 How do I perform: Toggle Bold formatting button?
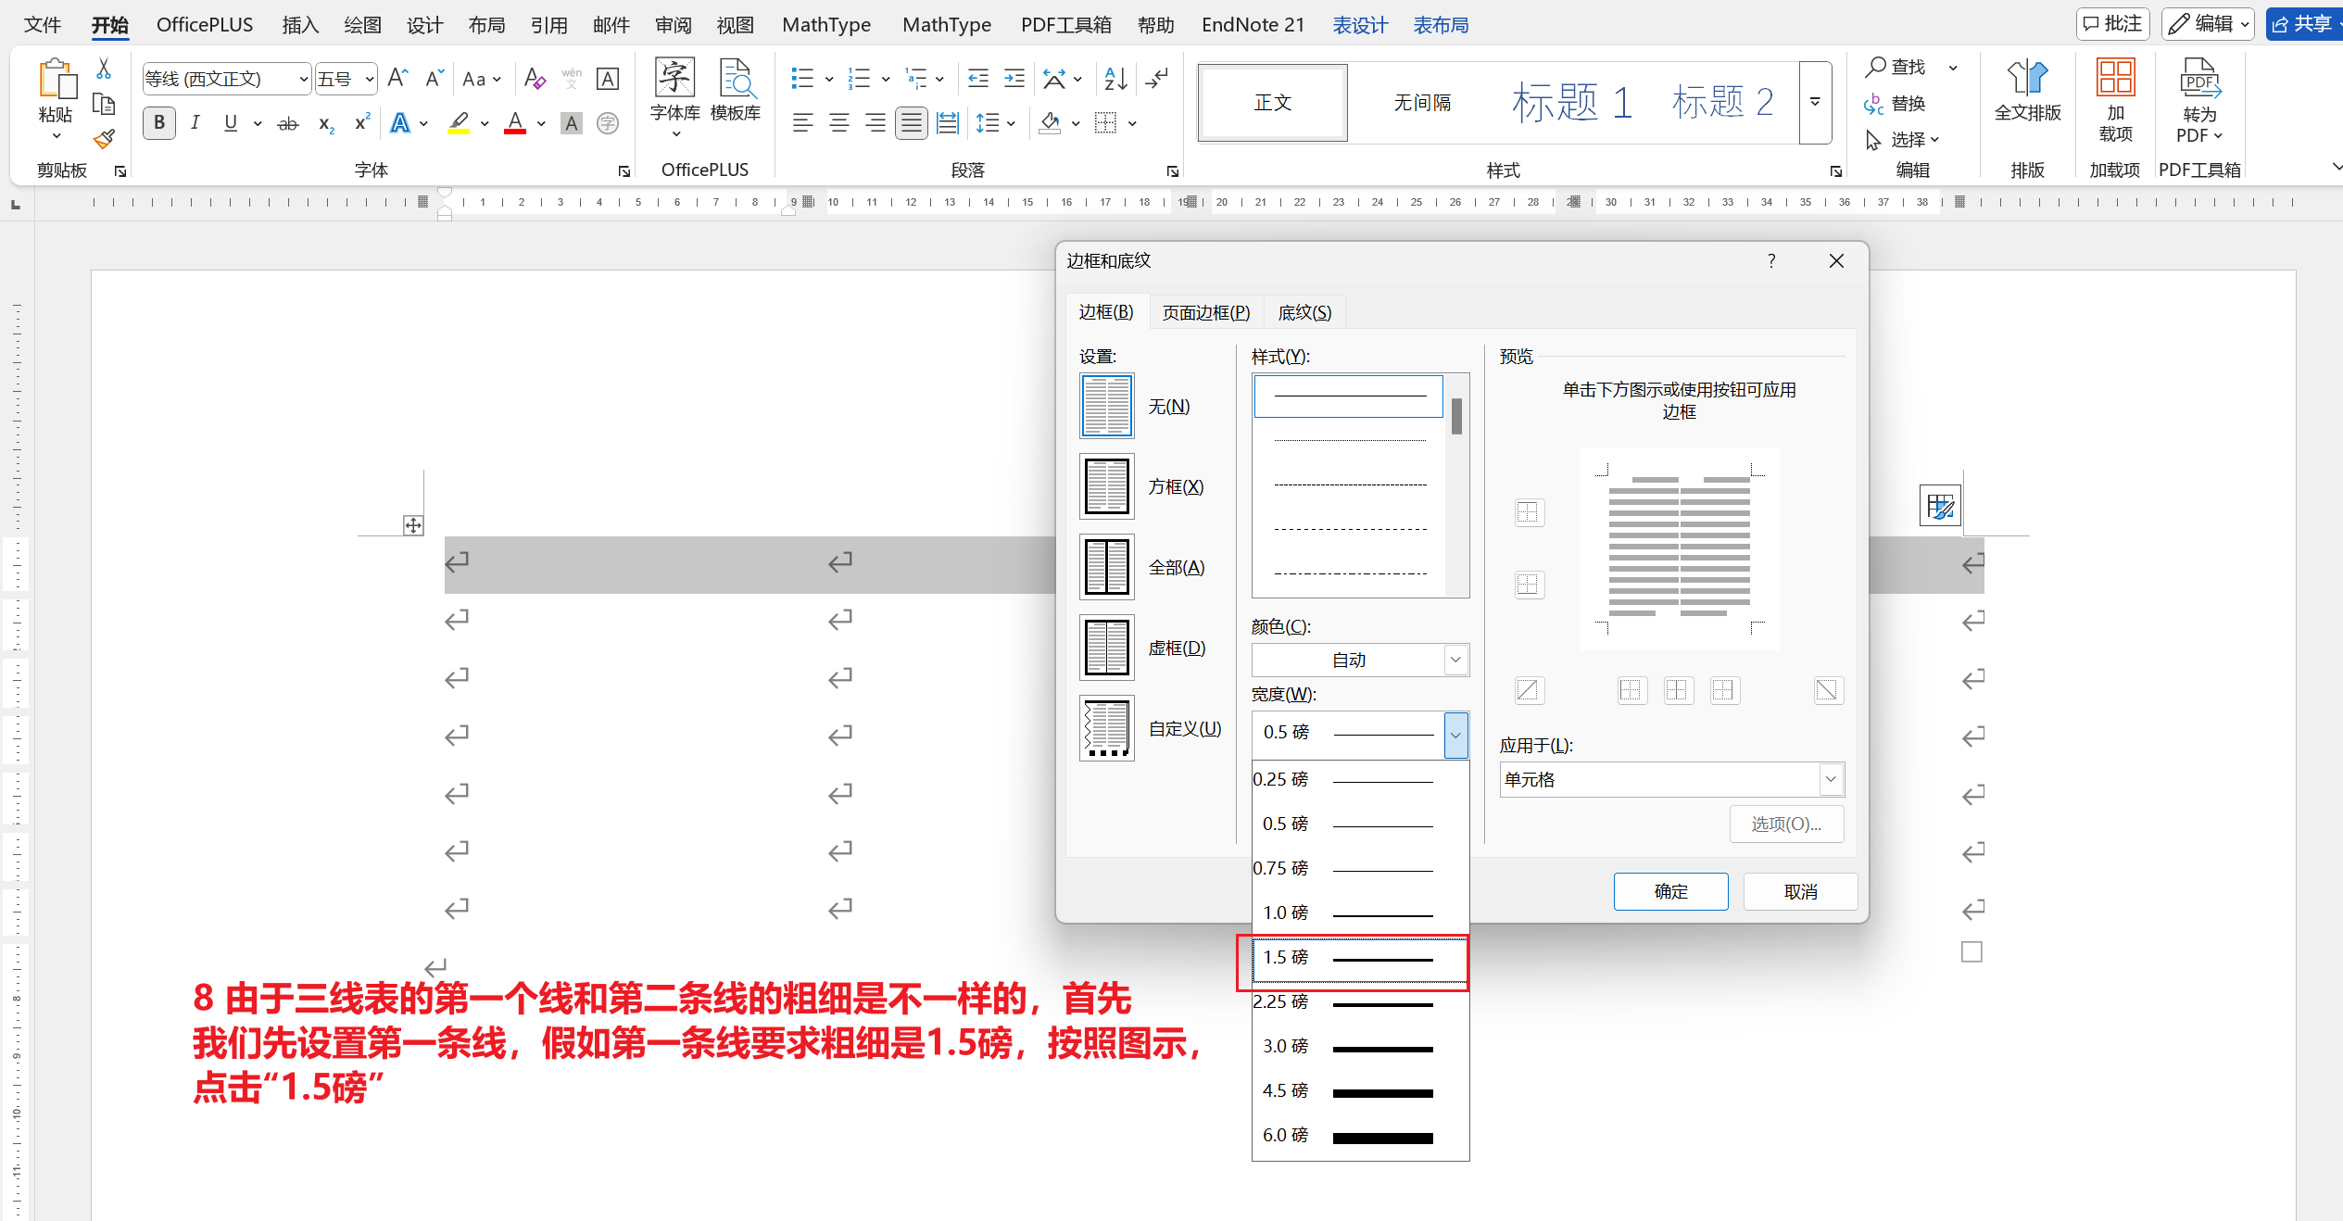(159, 123)
